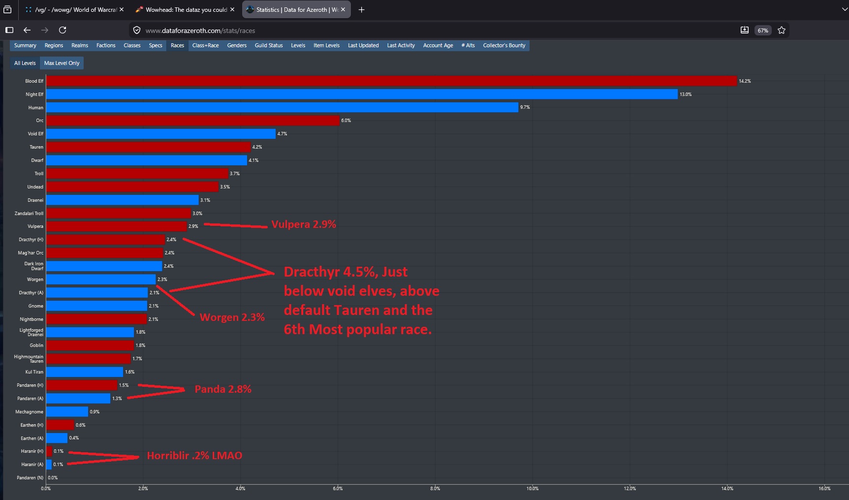This screenshot has height=500, width=849.
Task: Click the Nightborne 2.1% bar
Action: pos(96,319)
